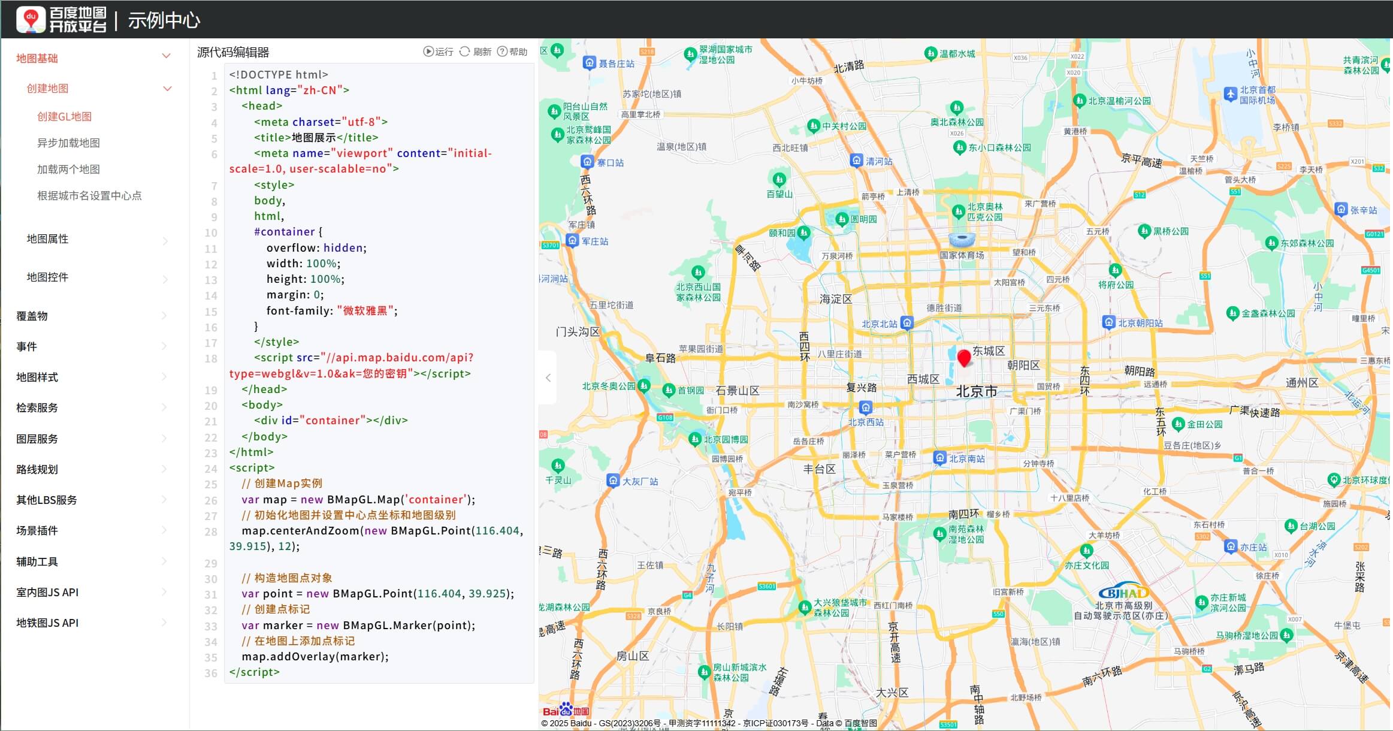Expand the 地图属性 section
The height and width of the screenshot is (731, 1393).
(48, 239)
